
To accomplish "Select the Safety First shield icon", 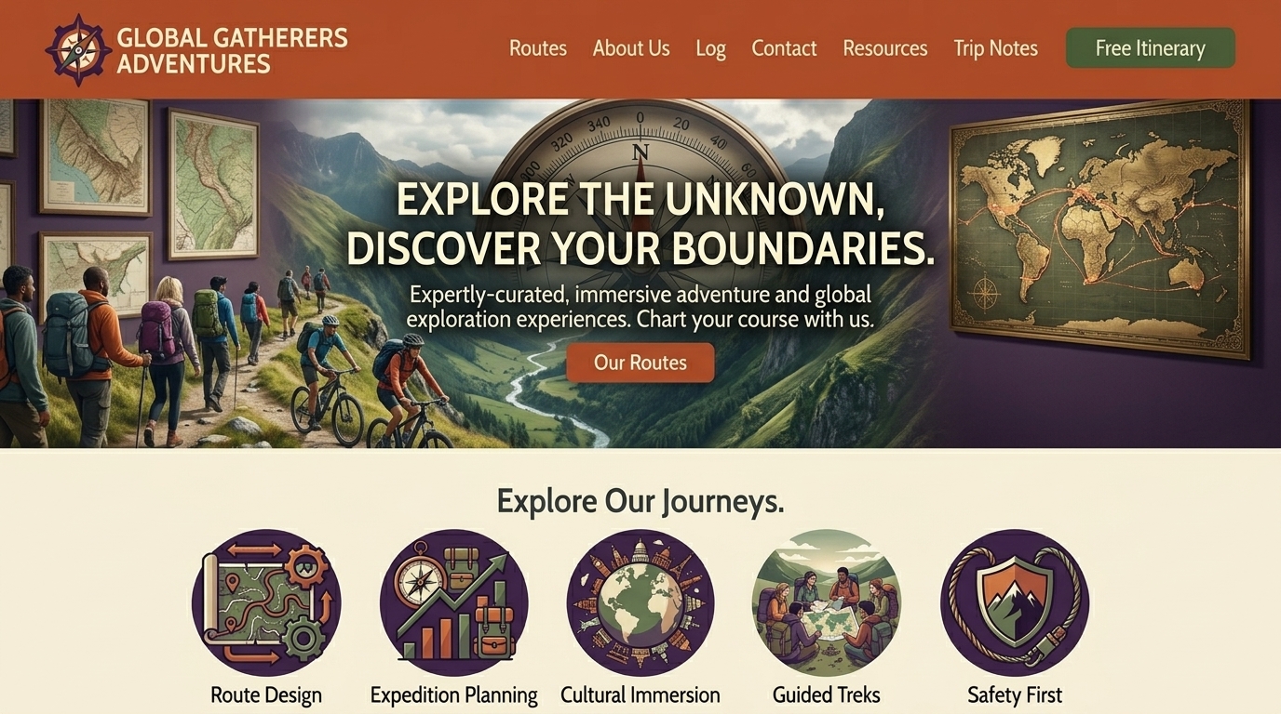I will coord(1015,602).
